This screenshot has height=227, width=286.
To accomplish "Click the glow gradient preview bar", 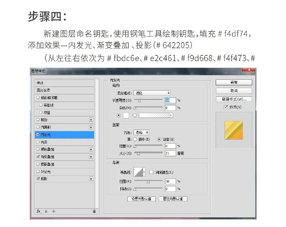I will click(x=154, y=116).
